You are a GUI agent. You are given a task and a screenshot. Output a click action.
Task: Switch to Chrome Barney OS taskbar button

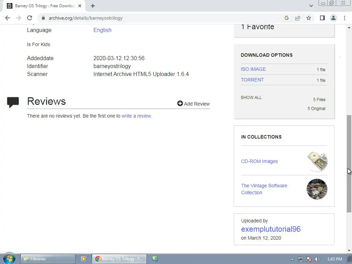click(119, 259)
